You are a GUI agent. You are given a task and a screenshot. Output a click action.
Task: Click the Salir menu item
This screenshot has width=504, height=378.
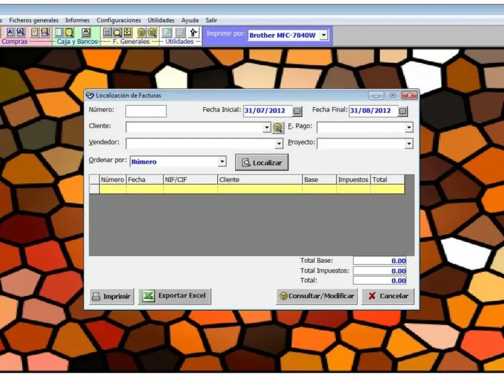pyautogui.click(x=211, y=20)
